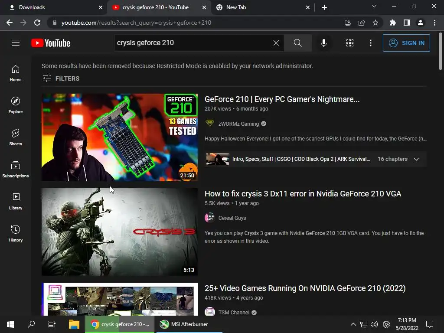This screenshot has width=444, height=333.
Task: Switch to MSI Afterburner on the taskbar
Action: click(x=188, y=324)
